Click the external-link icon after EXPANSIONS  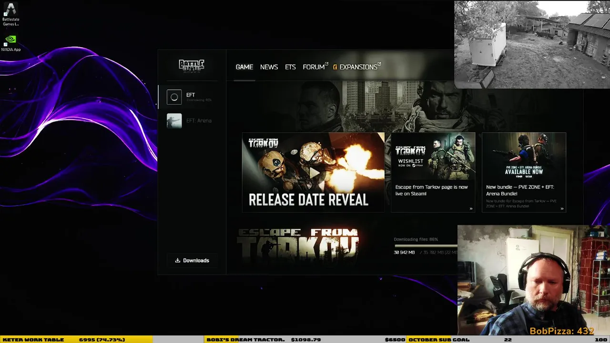[x=379, y=63]
